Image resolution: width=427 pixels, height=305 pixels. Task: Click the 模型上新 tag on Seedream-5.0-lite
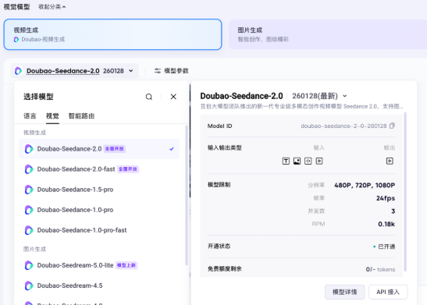[x=126, y=265]
